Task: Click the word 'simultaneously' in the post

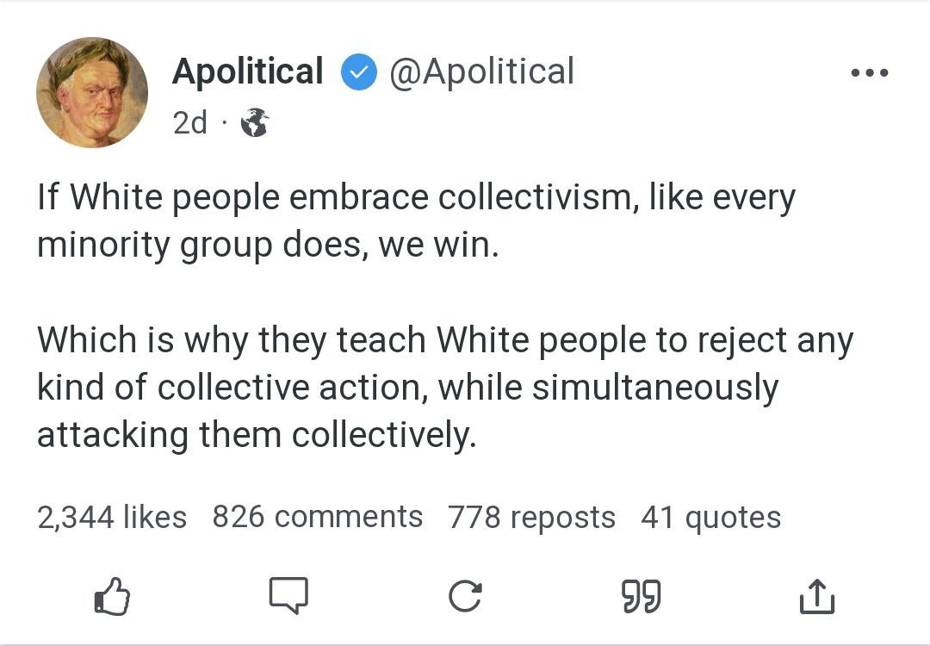Action: pyautogui.click(x=654, y=388)
